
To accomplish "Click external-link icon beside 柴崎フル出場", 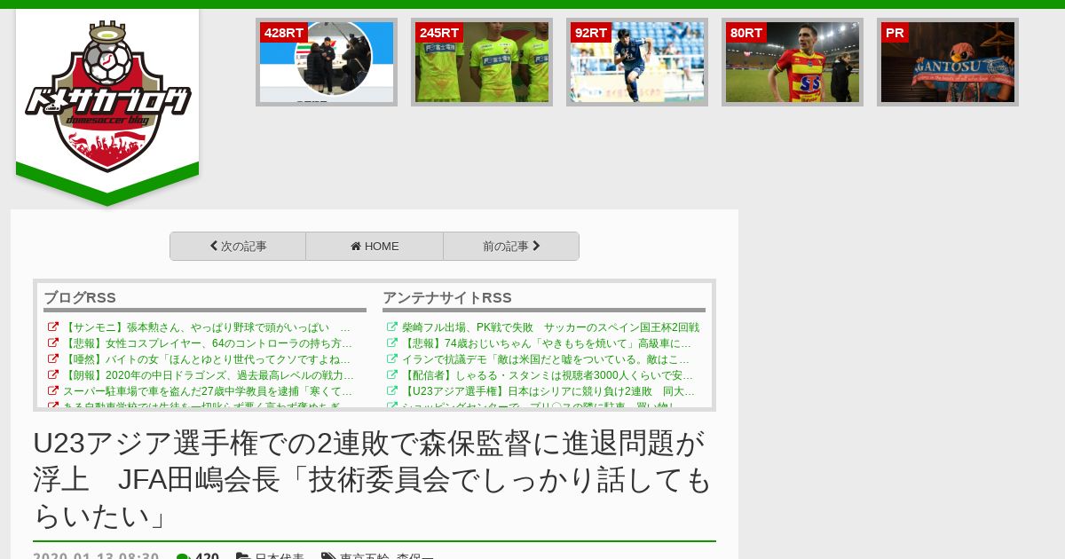I will tap(392, 327).
